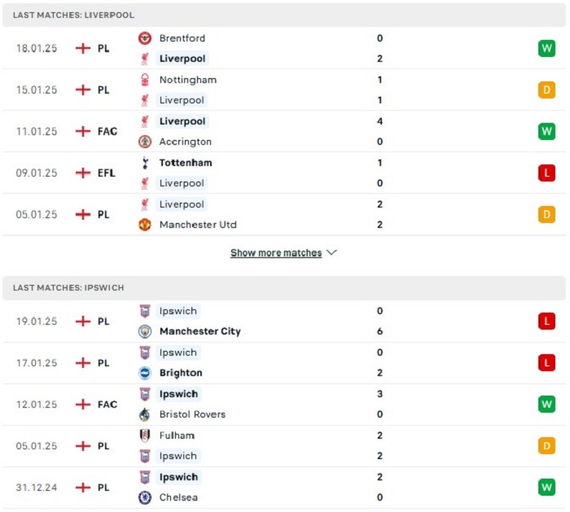
Task: Open the Fulham vs Ipswich D badge
Action: (546, 446)
